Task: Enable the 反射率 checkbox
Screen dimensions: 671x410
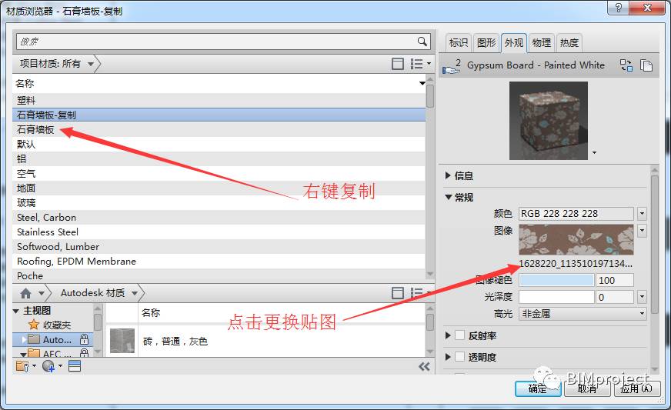Action: click(459, 335)
